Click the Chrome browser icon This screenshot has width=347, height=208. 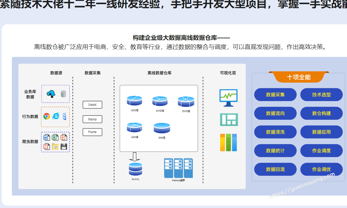(x=47, y=116)
